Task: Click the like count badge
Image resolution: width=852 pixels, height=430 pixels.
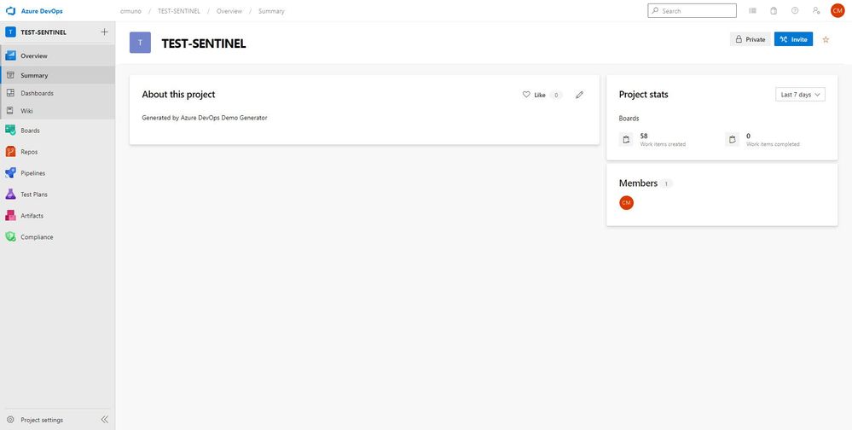Action: pyautogui.click(x=556, y=95)
